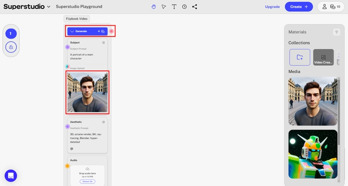
Task: Toggle the canvas lock button
Action: pos(11,47)
